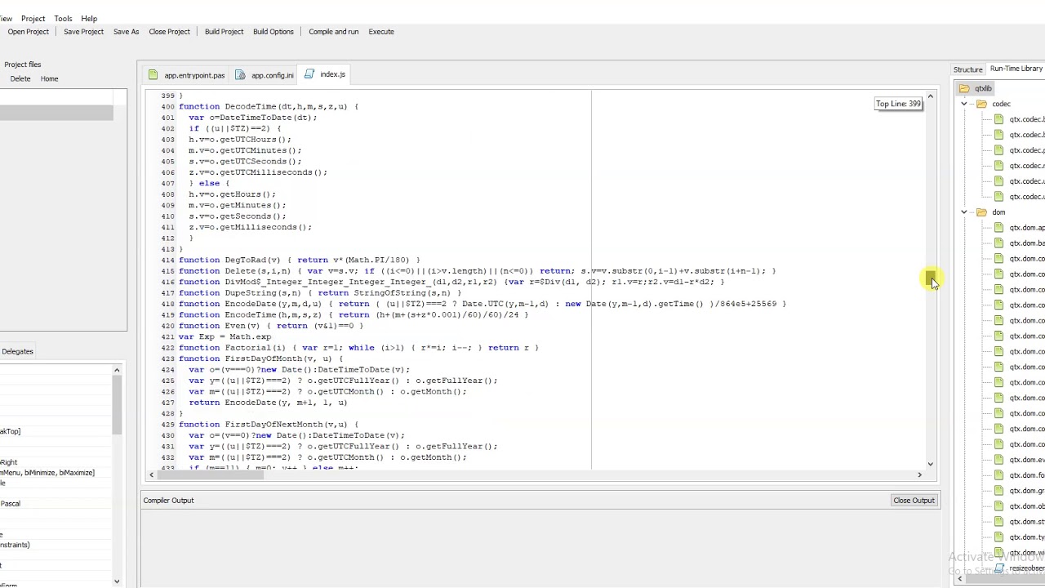Click the dom folder icon
Screen dimensions: 1045x588
(x=981, y=212)
